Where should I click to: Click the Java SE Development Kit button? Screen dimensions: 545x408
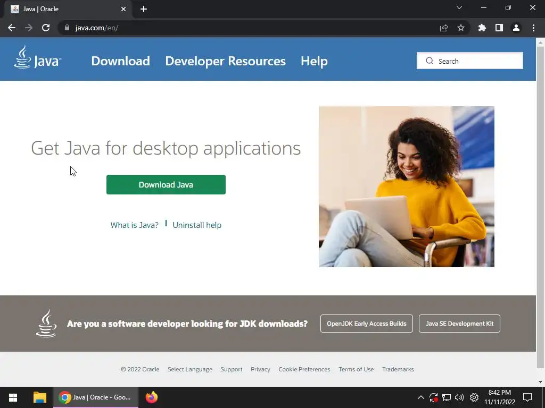pos(459,324)
